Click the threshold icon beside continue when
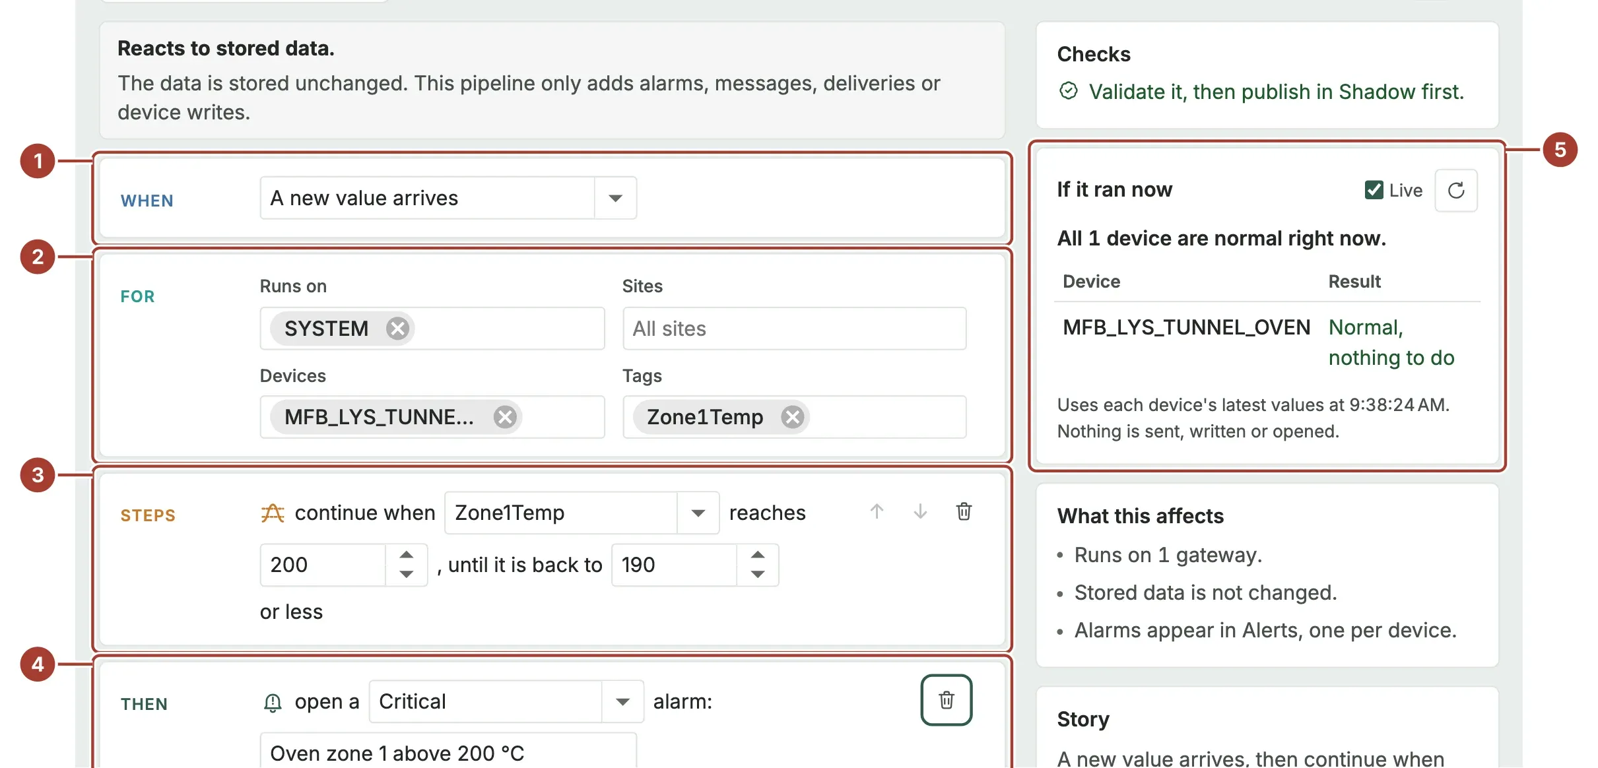 [273, 513]
